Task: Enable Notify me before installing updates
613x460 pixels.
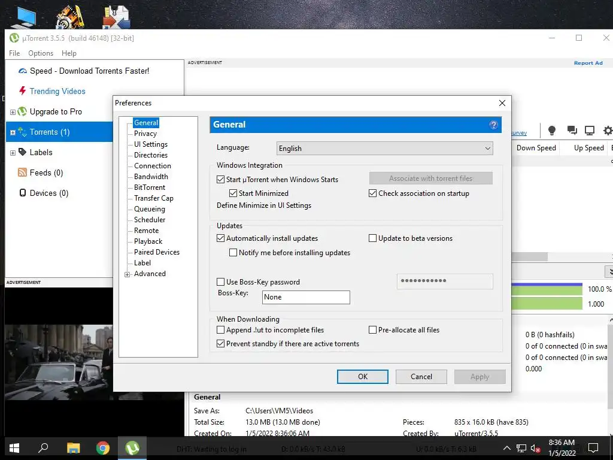Action: (x=233, y=253)
